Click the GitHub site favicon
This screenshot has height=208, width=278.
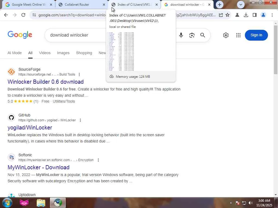[x=11, y=118]
